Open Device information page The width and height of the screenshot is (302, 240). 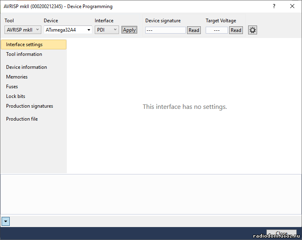34,67
